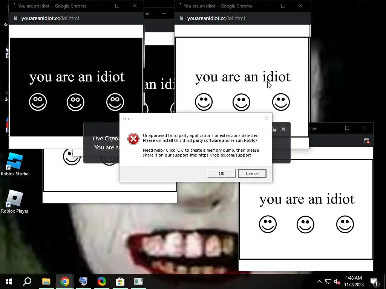This screenshot has height=289, width=386.
Task: Maximize the bottom-right Chrome window
Action: click(347, 128)
